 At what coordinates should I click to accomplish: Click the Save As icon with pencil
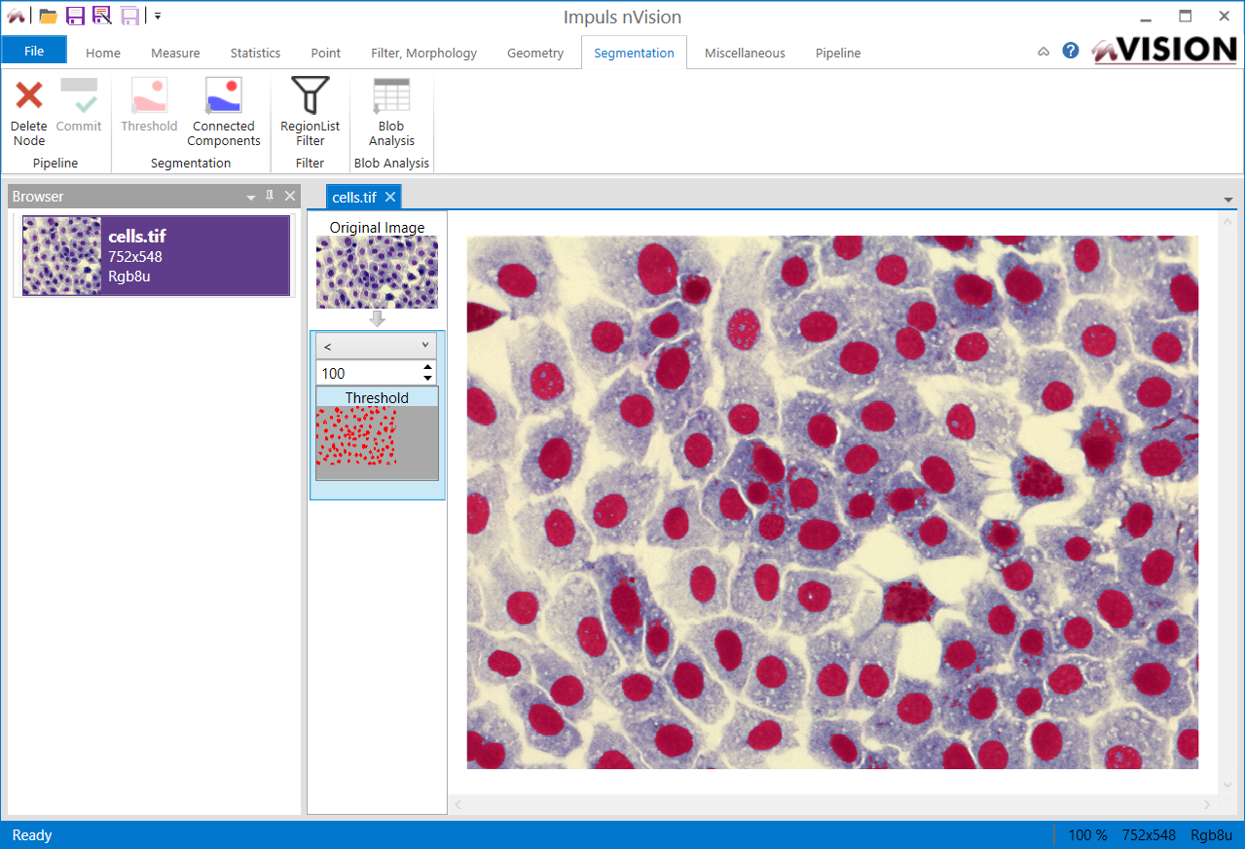[102, 16]
